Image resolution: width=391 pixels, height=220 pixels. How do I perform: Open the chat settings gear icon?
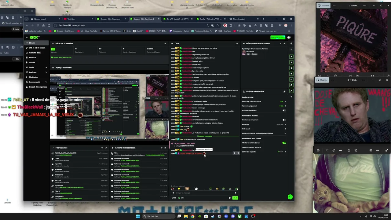coord(230,198)
